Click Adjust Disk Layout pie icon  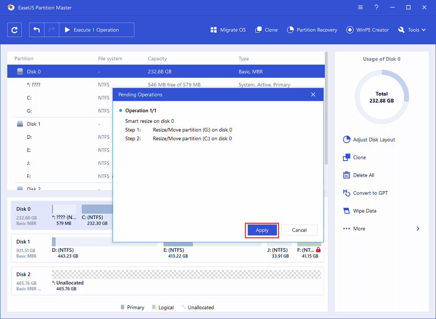click(347, 140)
